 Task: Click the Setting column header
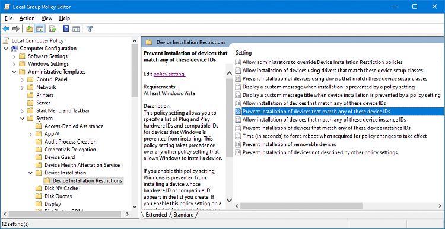coord(244,53)
